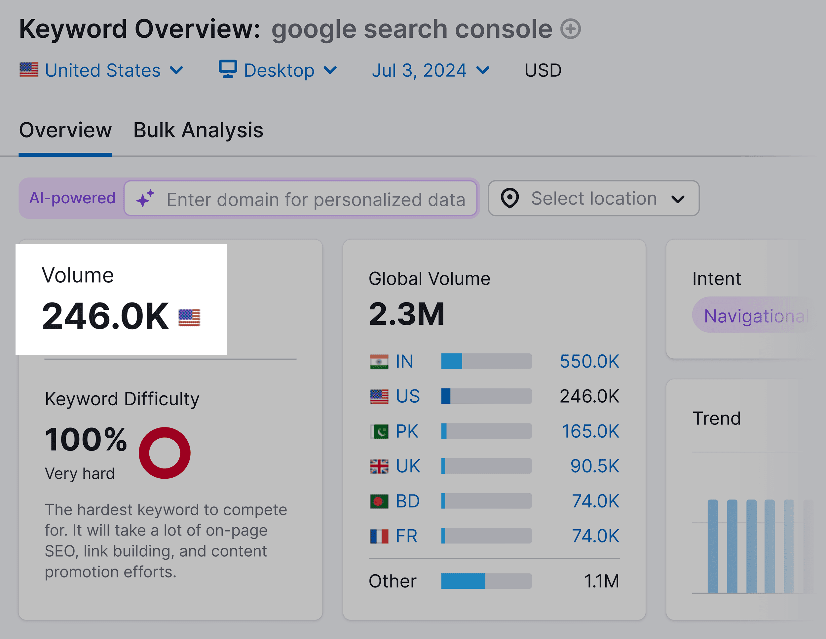Click the location pin icon
The height and width of the screenshot is (639, 826).
pyautogui.click(x=509, y=198)
